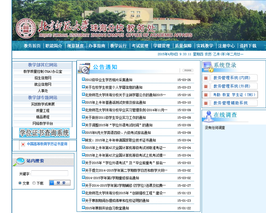Open the 教务首页 menu item
Viewport: 266px width, 213px height.
[32, 46]
